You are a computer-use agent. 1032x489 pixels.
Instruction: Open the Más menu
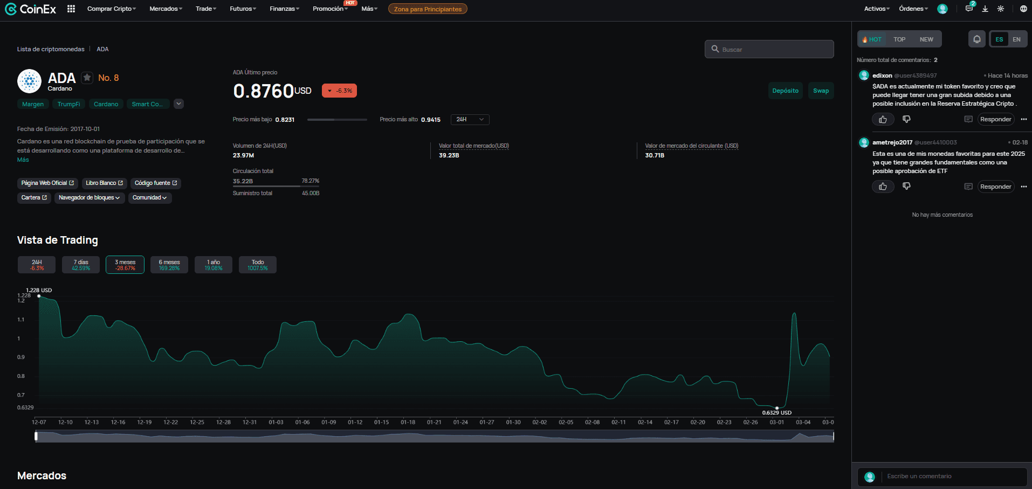369,9
